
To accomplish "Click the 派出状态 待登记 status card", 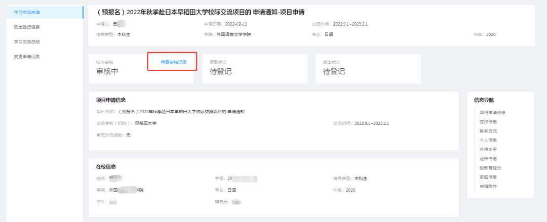I will 368,68.
